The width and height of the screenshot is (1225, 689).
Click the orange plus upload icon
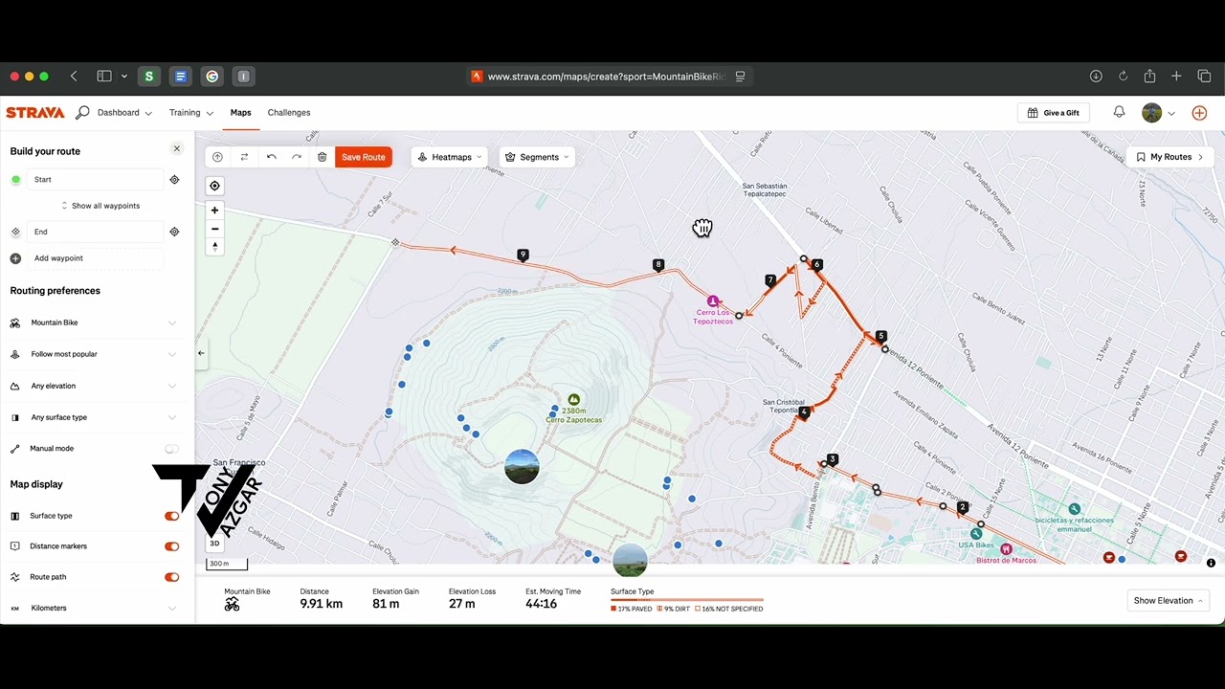point(1199,113)
